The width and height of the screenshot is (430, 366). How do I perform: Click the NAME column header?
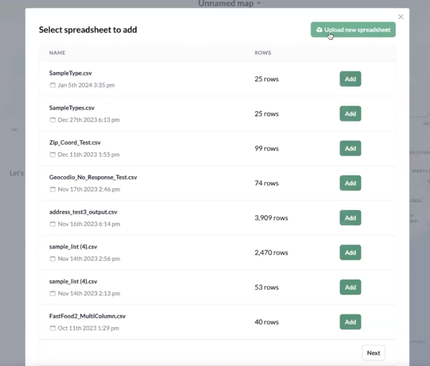tap(57, 53)
